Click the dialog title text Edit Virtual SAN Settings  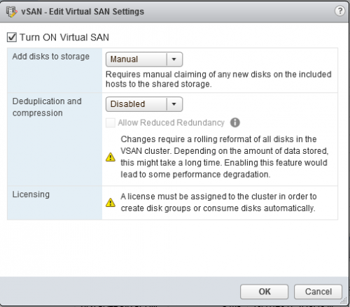[x=97, y=12]
